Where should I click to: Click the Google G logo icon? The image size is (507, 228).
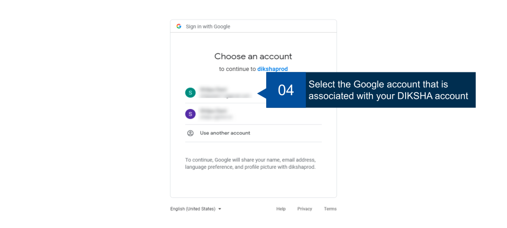(x=179, y=26)
